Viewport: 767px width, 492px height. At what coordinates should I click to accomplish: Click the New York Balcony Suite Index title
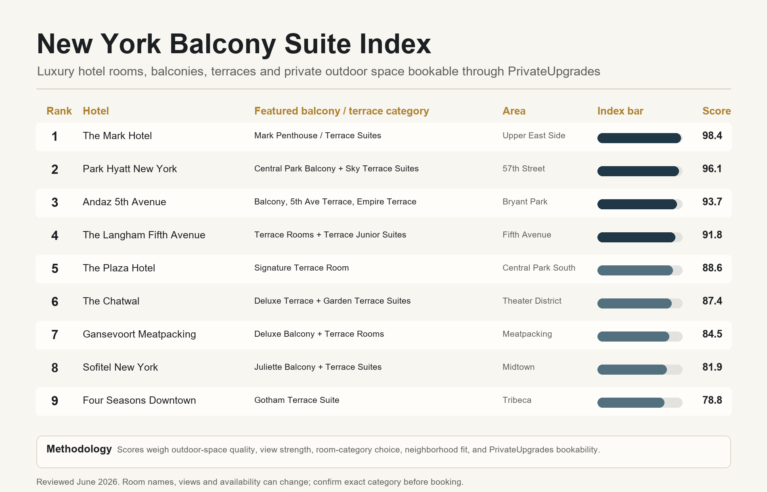pos(234,44)
